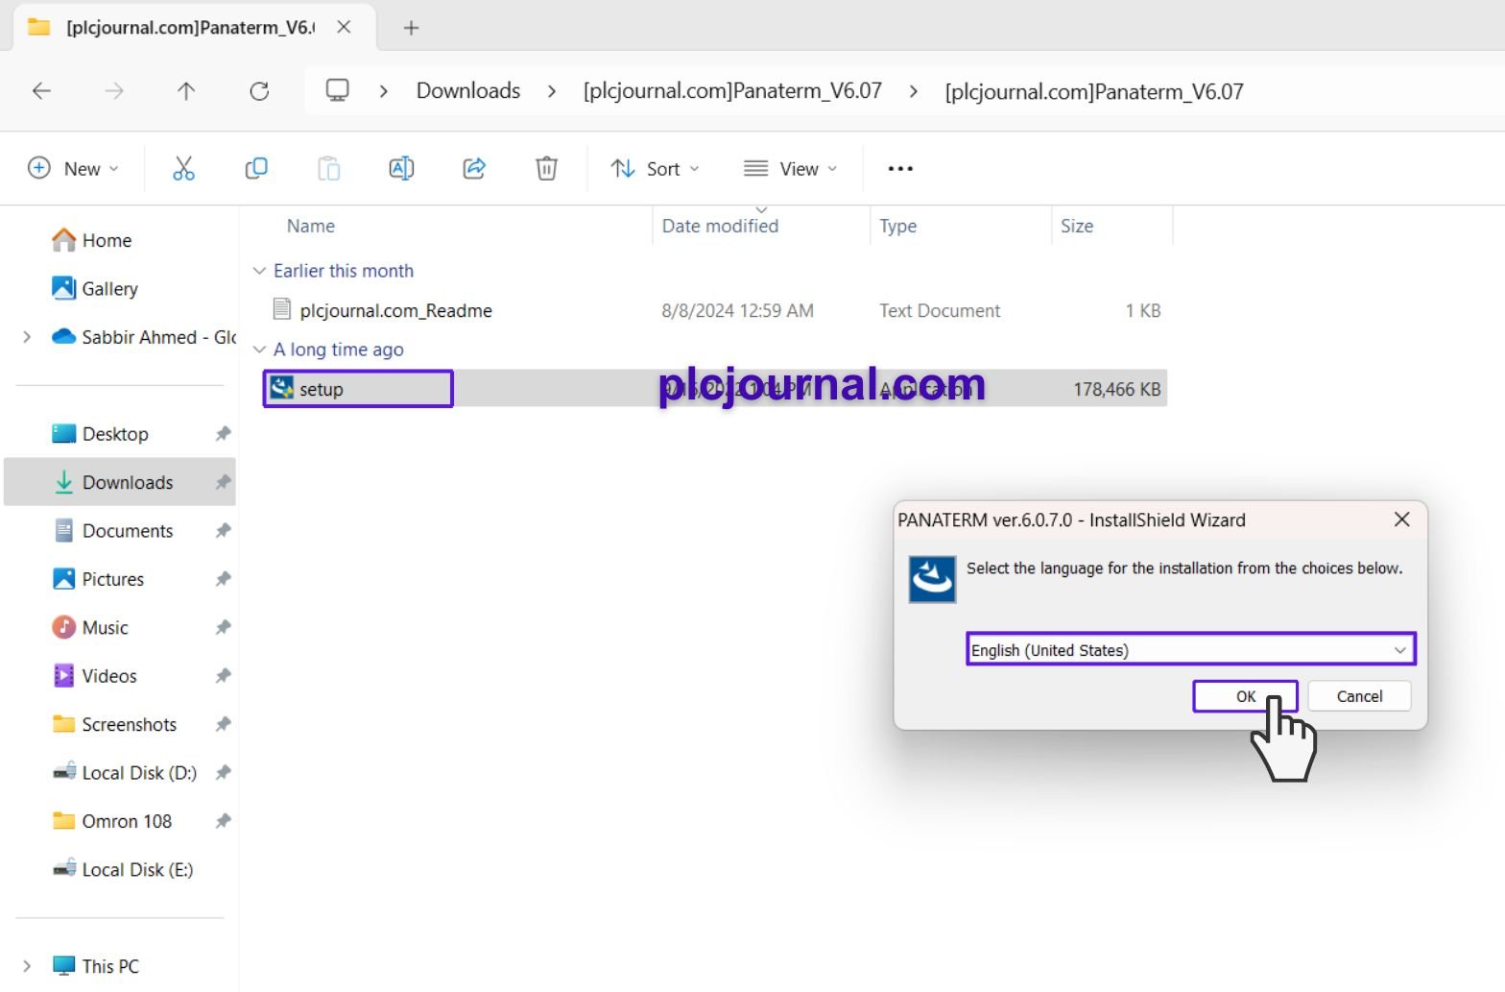Collapse the Earlier this month group
The width and height of the screenshot is (1505, 992).
[259, 271]
